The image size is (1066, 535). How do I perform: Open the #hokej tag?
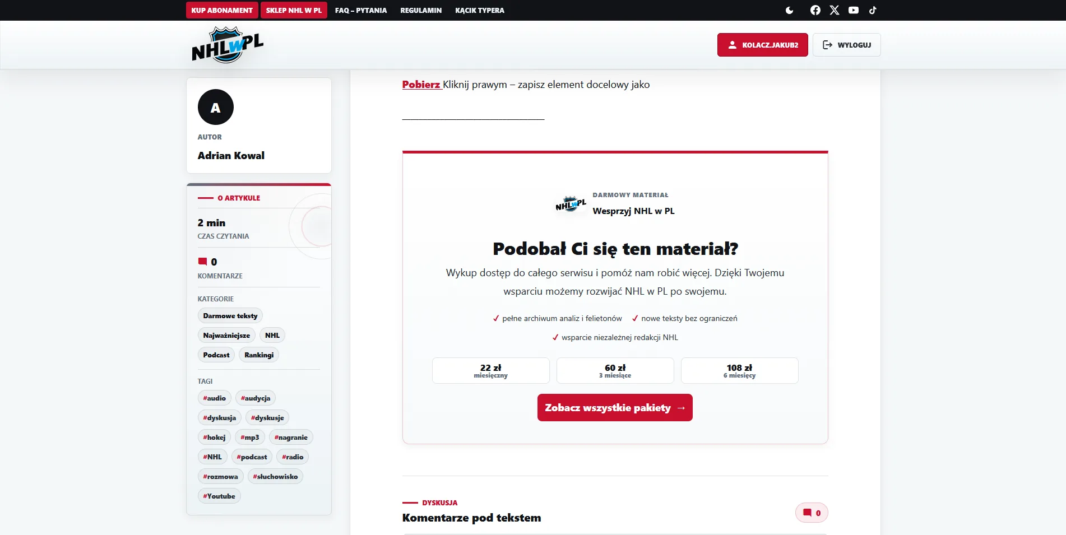(214, 438)
